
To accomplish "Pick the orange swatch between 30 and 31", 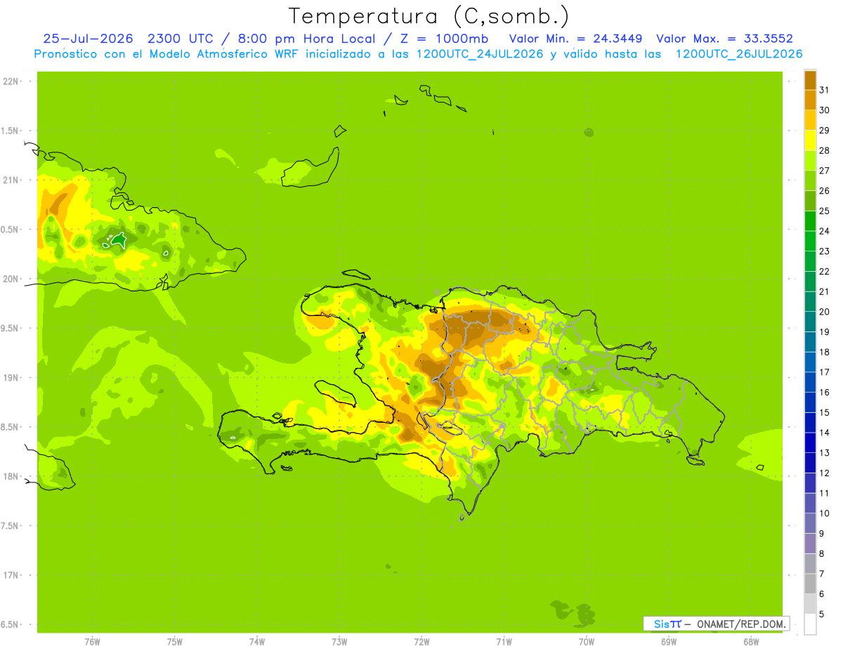I will (810, 100).
